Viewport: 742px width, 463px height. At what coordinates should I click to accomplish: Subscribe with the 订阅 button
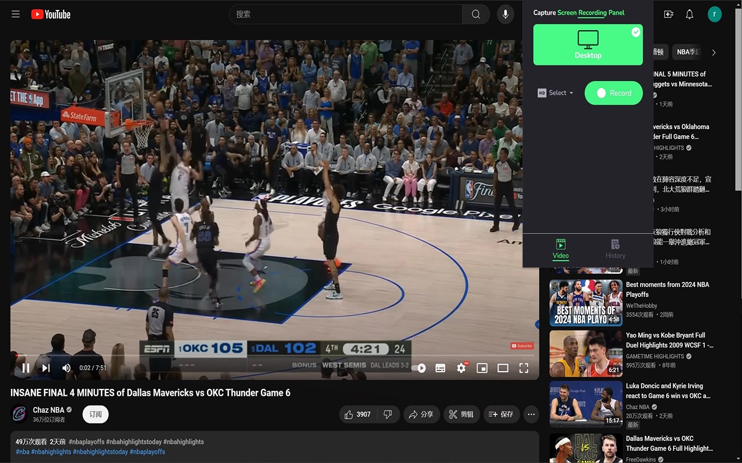tap(96, 414)
